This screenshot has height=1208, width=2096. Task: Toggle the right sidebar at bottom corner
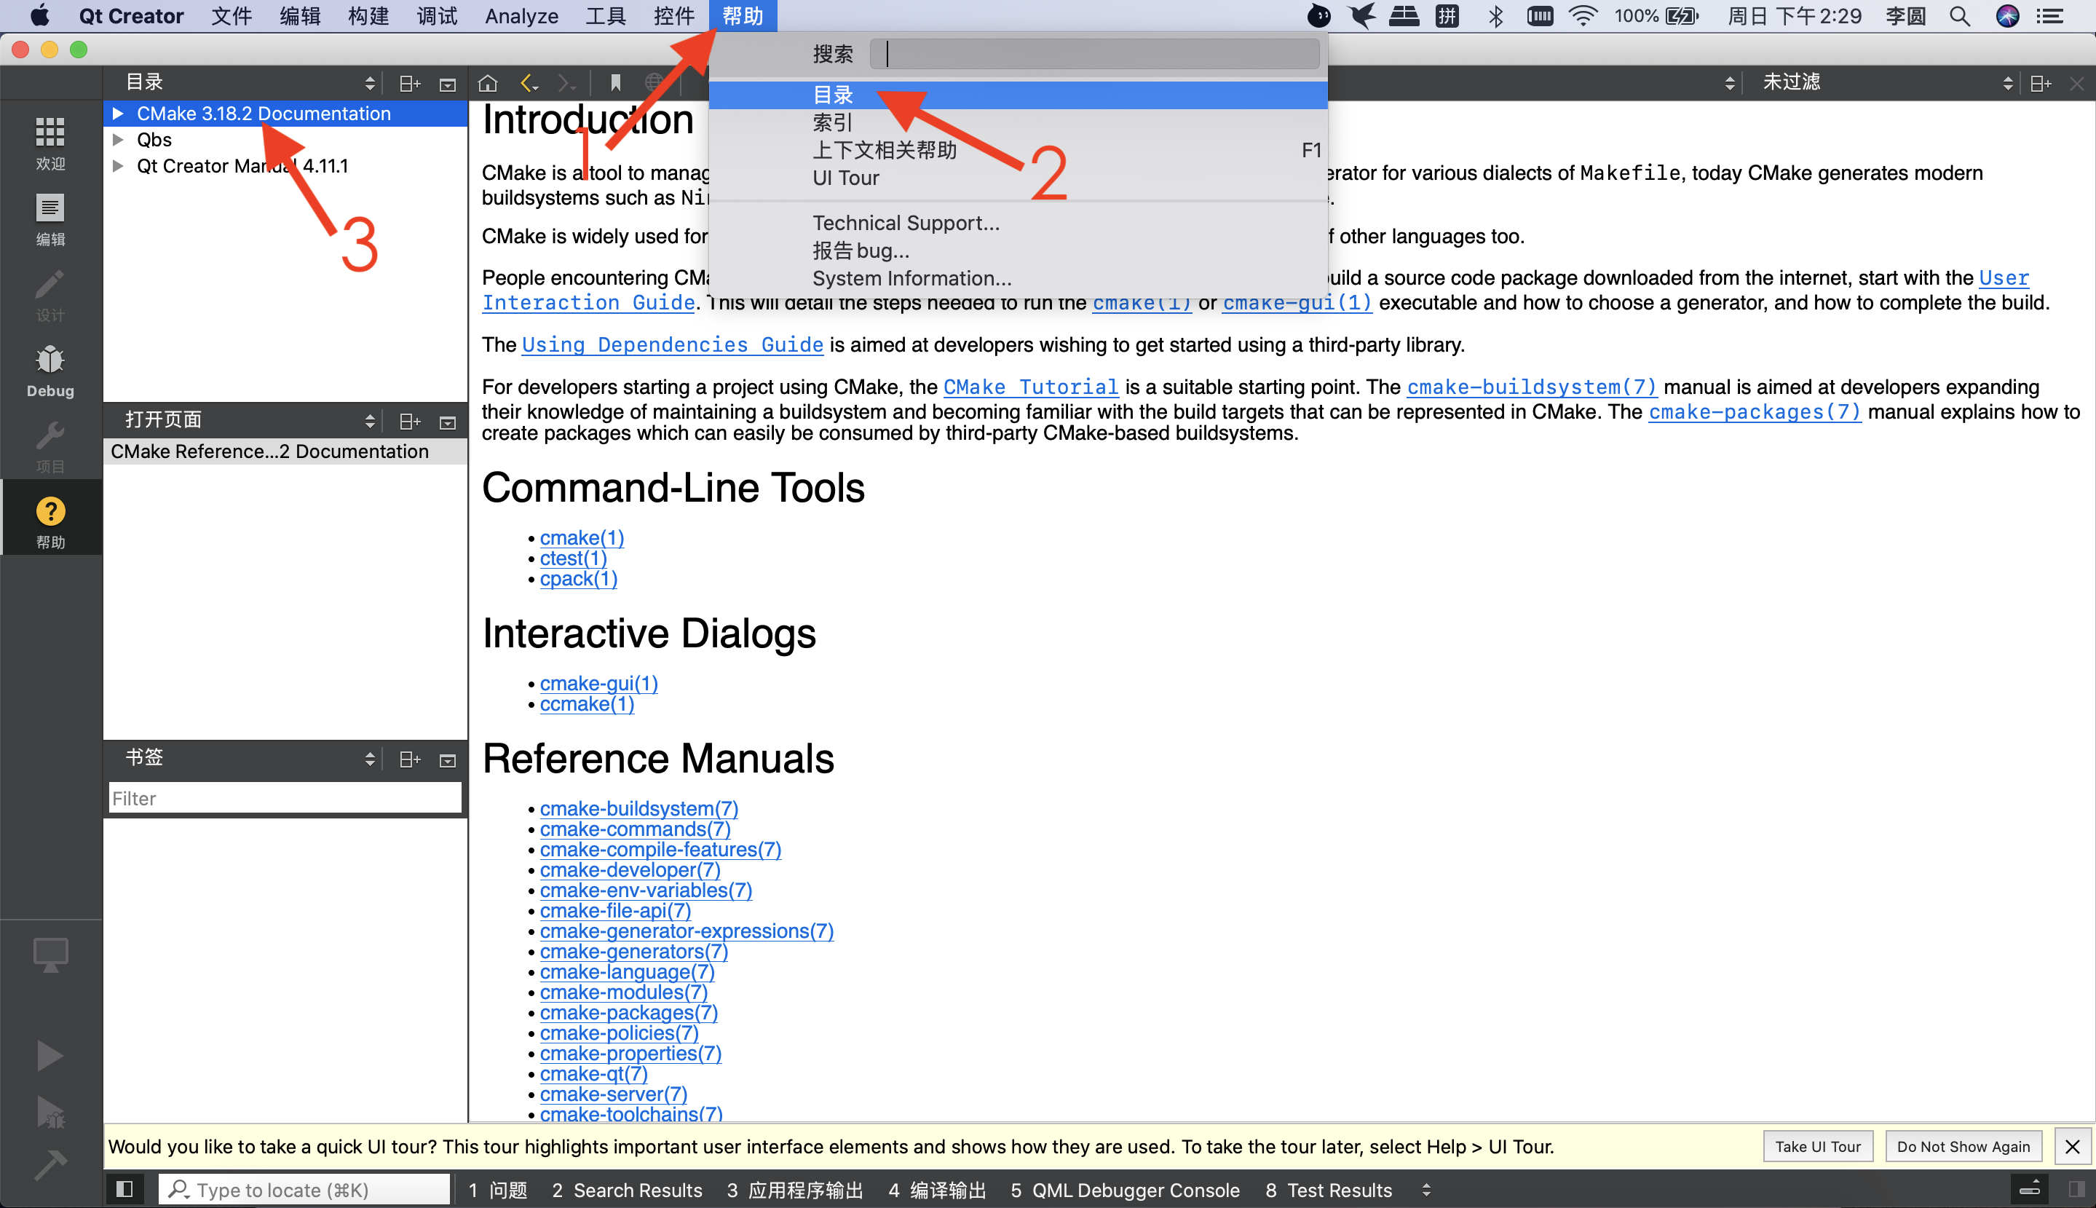2076,1190
